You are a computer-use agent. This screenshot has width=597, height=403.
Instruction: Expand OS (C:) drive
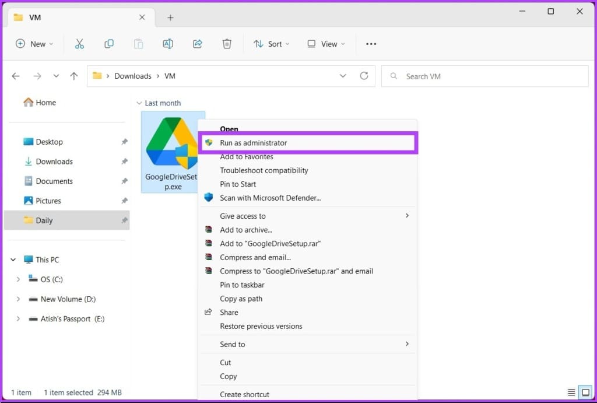click(x=18, y=279)
